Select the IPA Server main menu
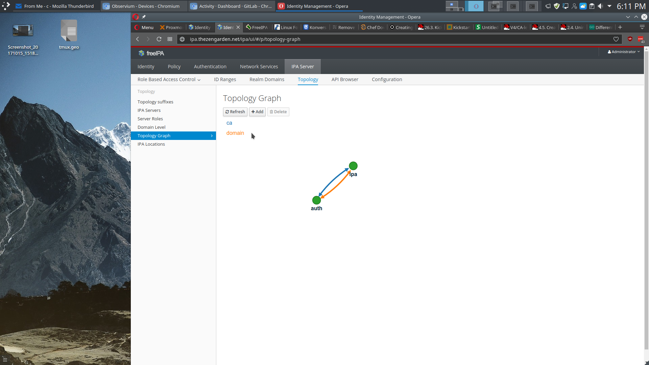 click(x=303, y=67)
